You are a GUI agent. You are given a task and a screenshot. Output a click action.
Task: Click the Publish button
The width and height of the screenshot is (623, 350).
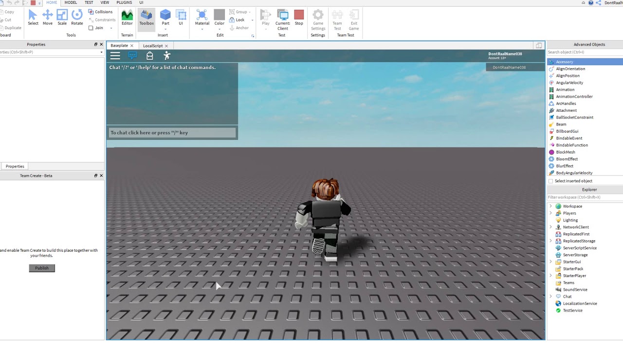(42, 268)
